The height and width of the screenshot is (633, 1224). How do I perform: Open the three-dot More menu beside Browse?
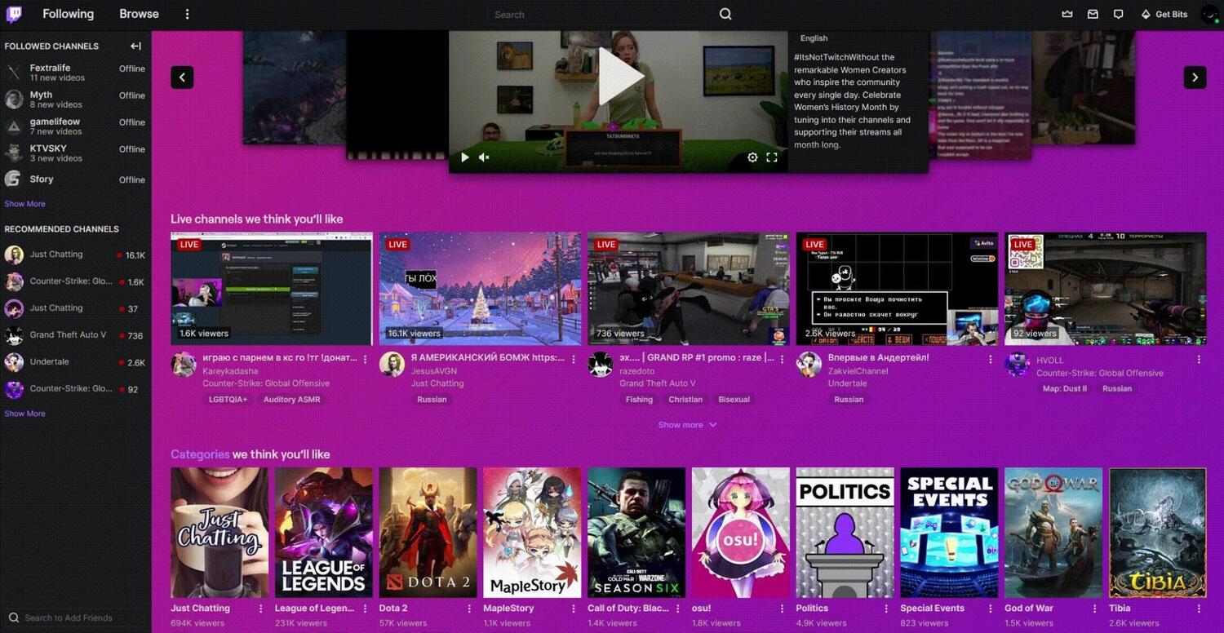pyautogui.click(x=187, y=14)
